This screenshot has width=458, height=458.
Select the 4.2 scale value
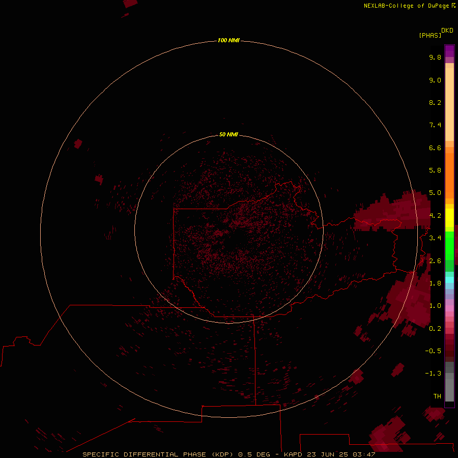[x=435, y=216]
